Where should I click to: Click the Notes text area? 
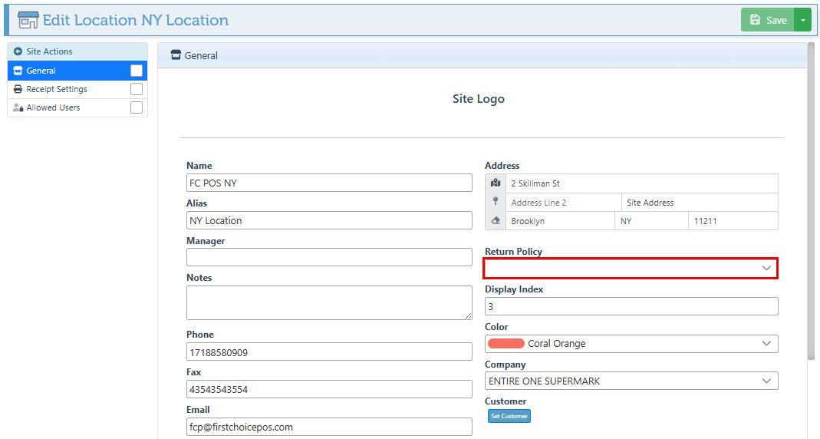329,302
